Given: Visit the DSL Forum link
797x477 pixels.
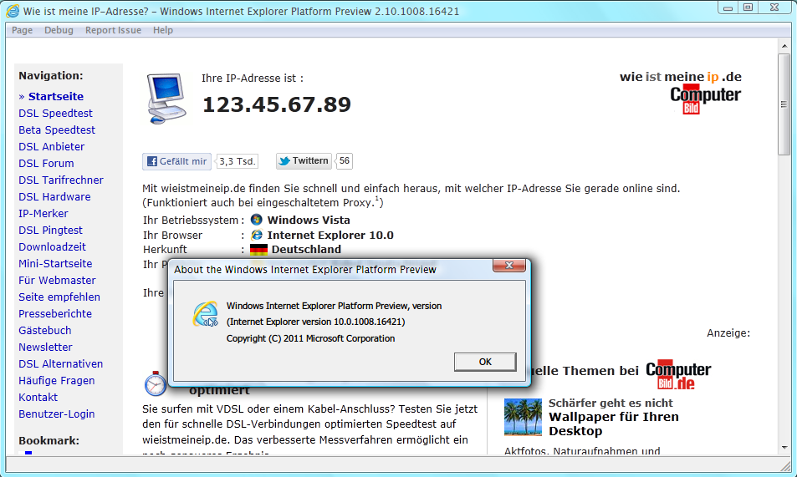Looking at the screenshot, I should coord(46,164).
